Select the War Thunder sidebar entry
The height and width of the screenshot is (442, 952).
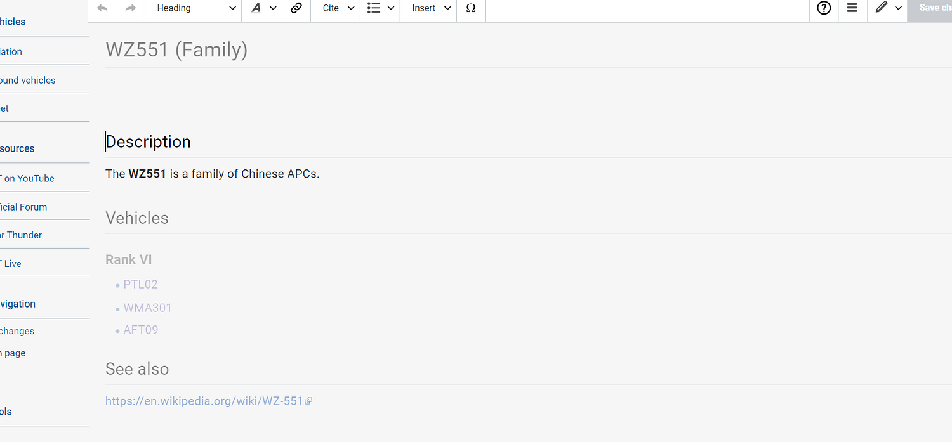tap(21, 235)
